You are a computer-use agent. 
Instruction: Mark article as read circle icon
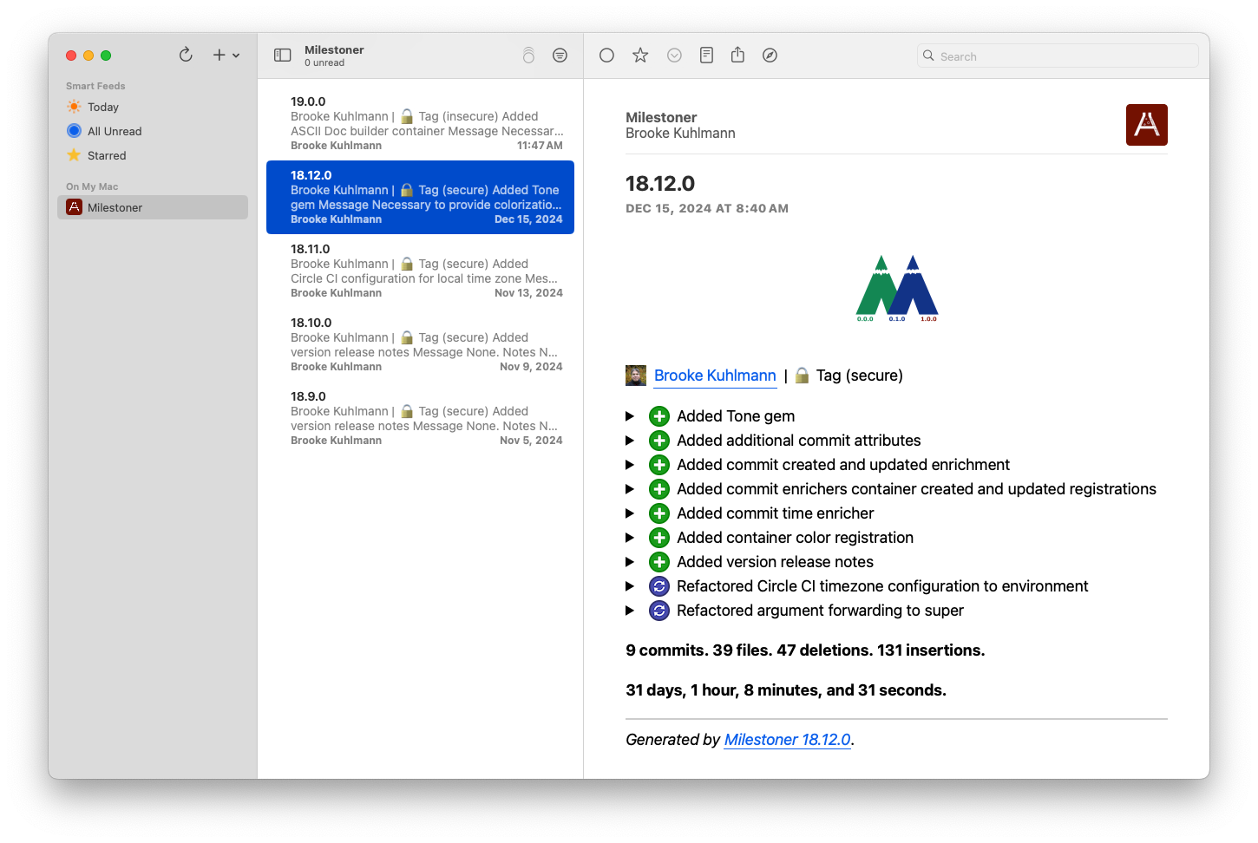coord(607,56)
